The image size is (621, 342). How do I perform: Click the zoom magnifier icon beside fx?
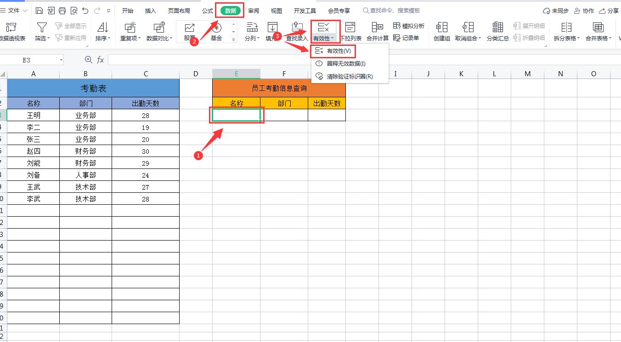click(89, 60)
